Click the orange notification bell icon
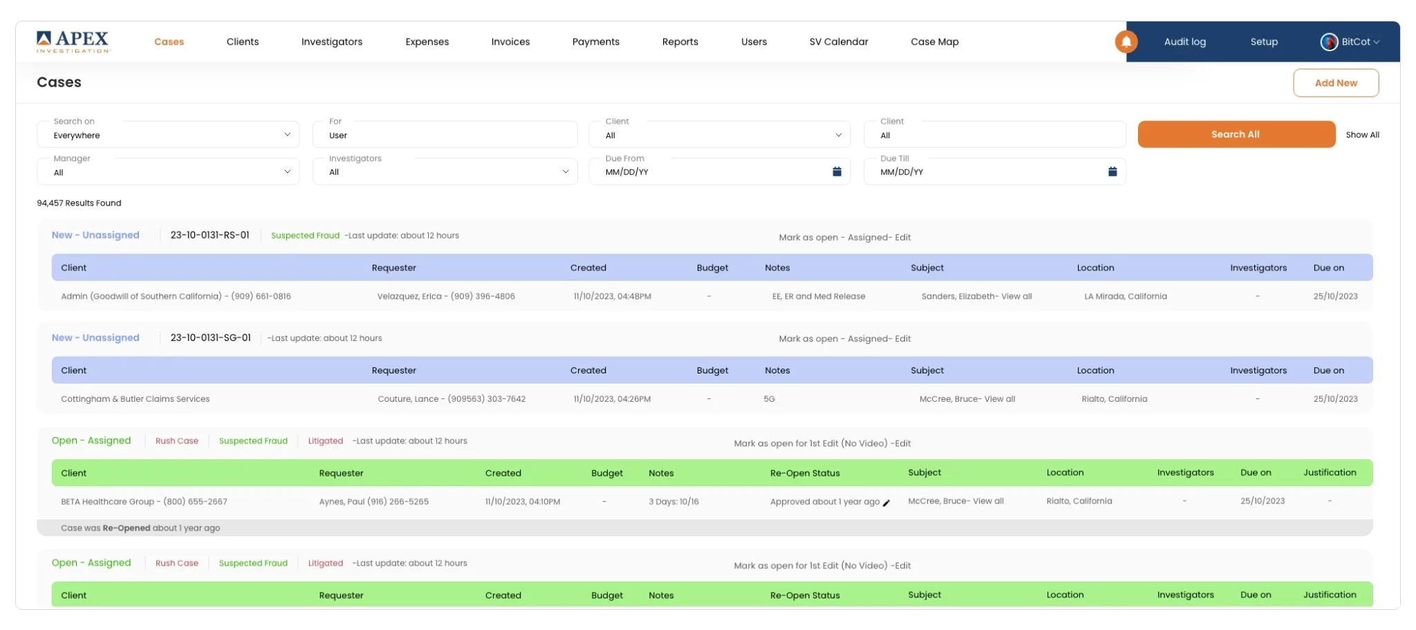The height and width of the screenshot is (630, 1416). tap(1126, 41)
